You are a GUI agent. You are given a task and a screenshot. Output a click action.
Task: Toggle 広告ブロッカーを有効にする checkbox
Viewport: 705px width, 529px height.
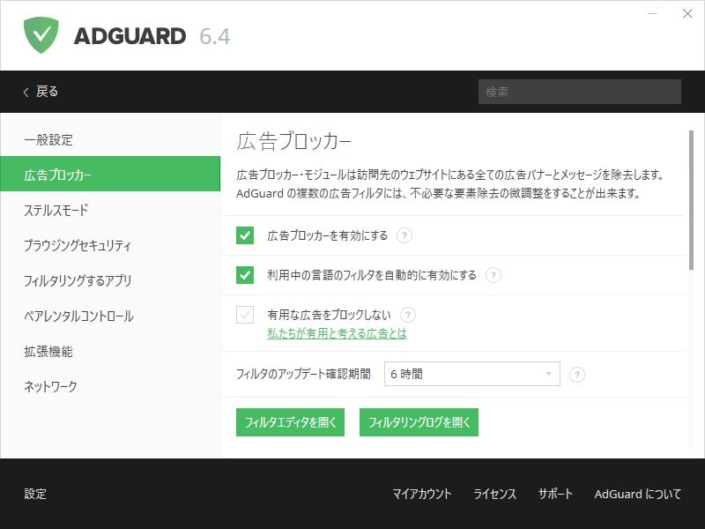click(245, 235)
